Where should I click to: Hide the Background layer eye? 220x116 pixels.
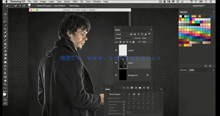coord(116,75)
